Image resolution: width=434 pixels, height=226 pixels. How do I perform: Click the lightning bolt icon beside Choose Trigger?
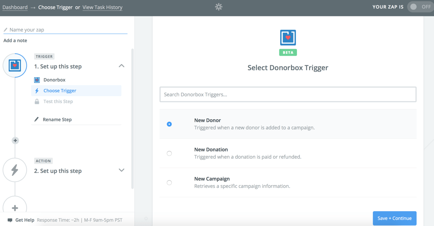pyautogui.click(x=37, y=91)
